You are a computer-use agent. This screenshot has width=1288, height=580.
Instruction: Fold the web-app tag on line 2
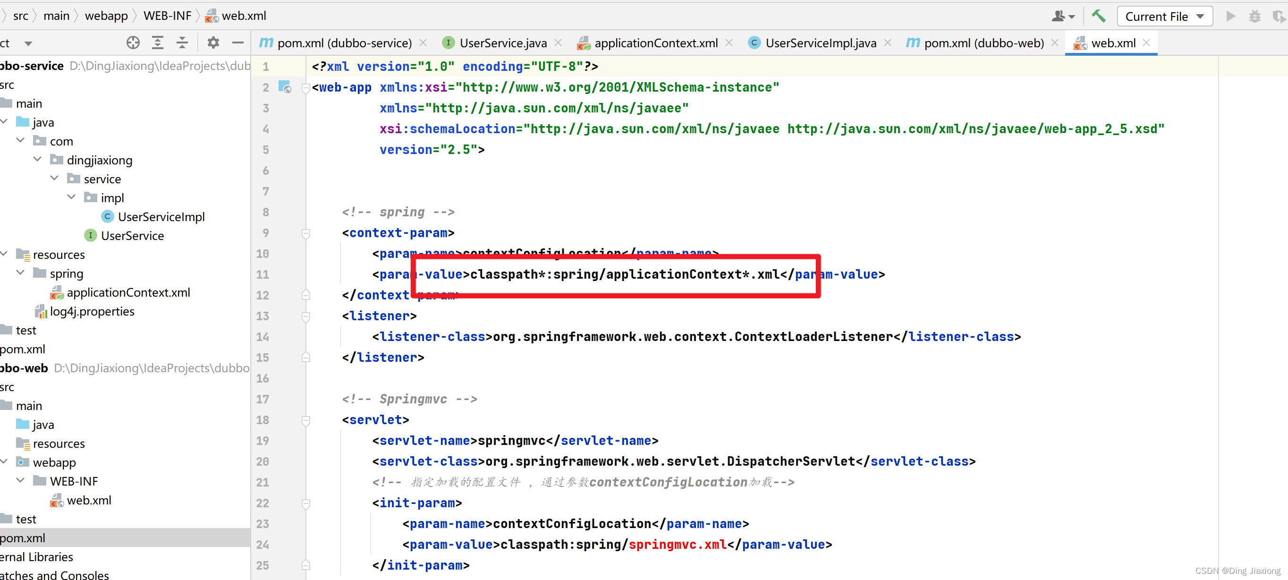[305, 88]
